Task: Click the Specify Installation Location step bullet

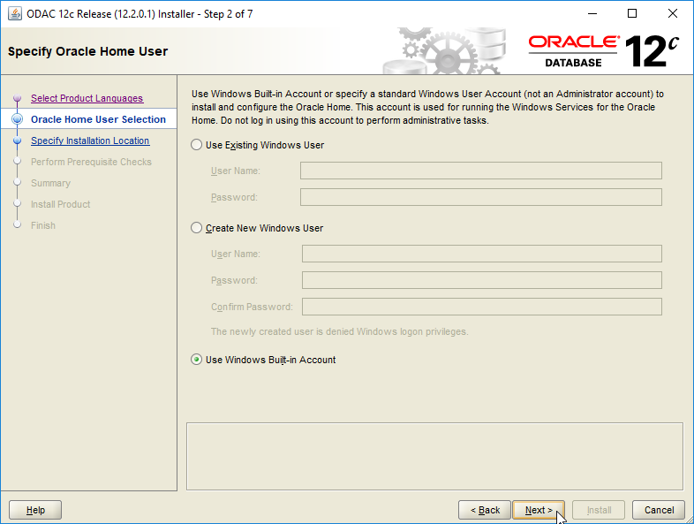Action: (18, 140)
